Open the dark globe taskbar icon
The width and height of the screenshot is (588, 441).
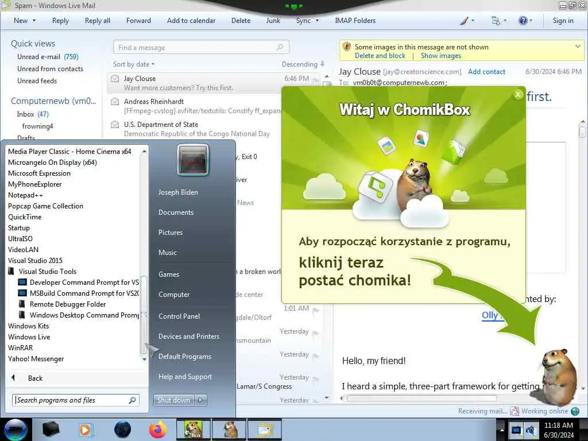pos(122,430)
